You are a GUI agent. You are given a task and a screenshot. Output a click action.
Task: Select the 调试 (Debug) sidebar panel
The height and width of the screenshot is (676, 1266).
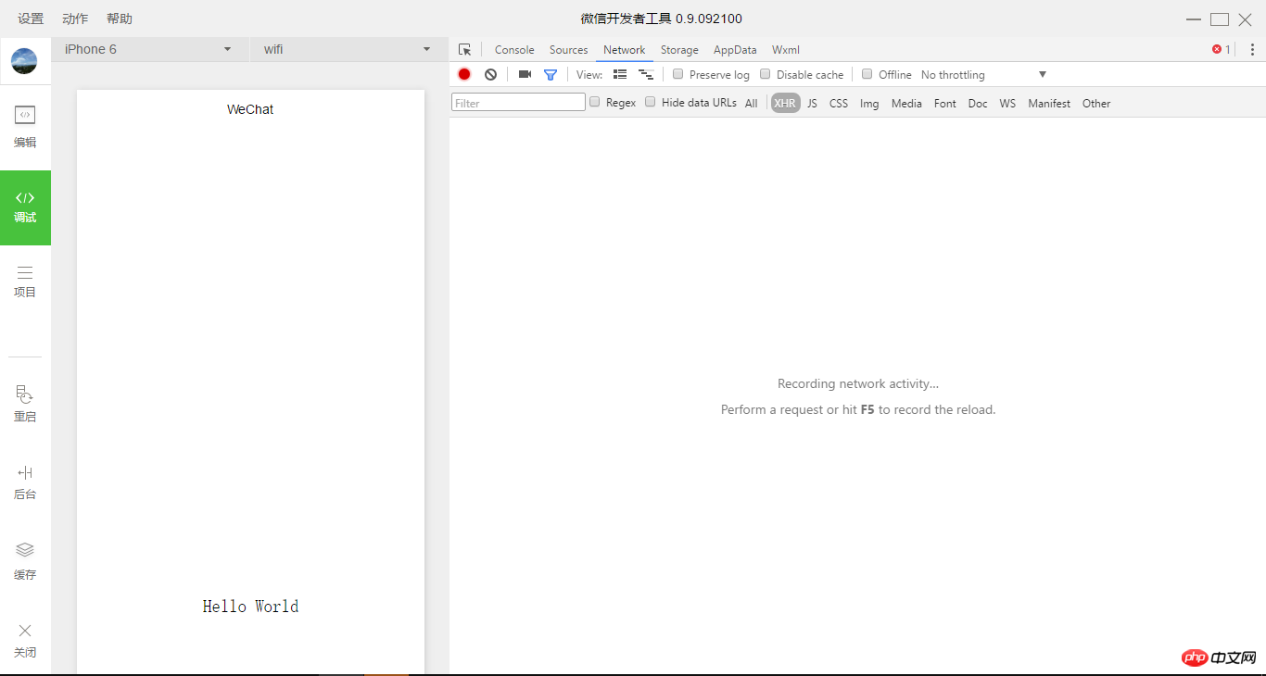[25, 207]
